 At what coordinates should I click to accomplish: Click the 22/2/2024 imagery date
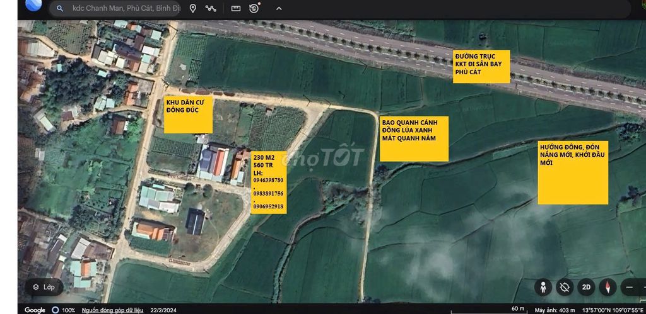(164, 310)
